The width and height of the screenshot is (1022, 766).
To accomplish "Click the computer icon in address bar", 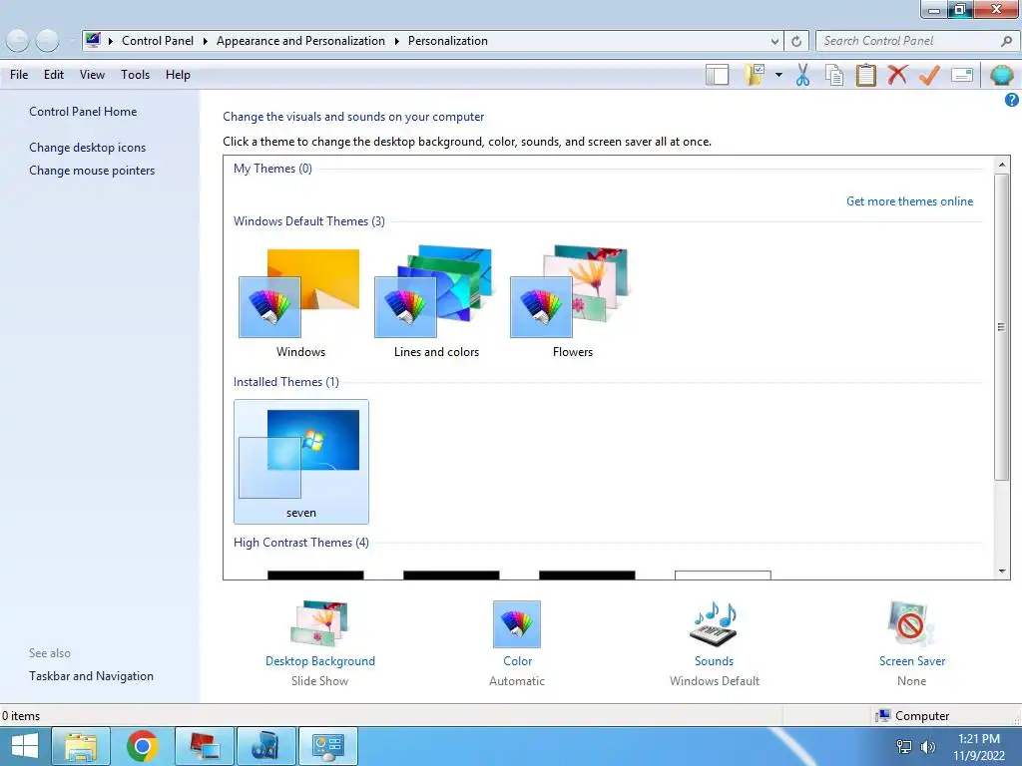I will pos(93,40).
